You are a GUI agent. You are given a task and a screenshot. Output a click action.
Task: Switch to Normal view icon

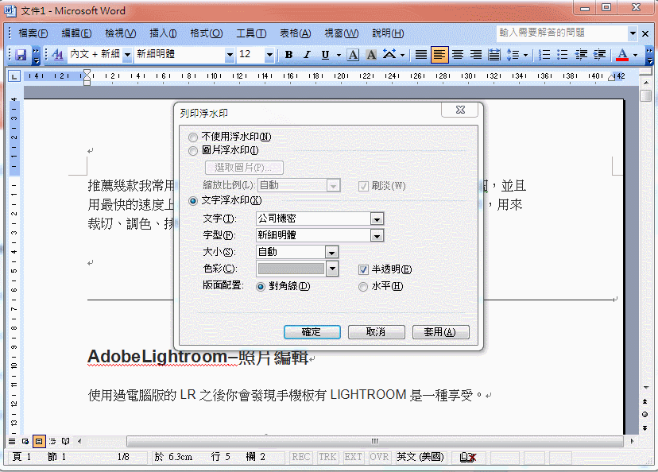point(12,441)
